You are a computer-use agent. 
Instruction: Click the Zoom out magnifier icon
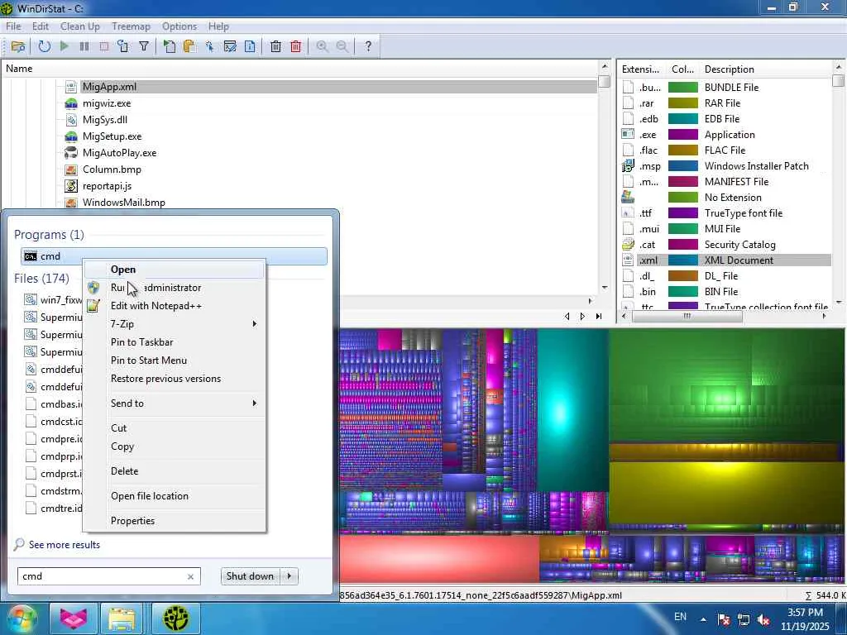pyautogui.click(x=342, y=46)
